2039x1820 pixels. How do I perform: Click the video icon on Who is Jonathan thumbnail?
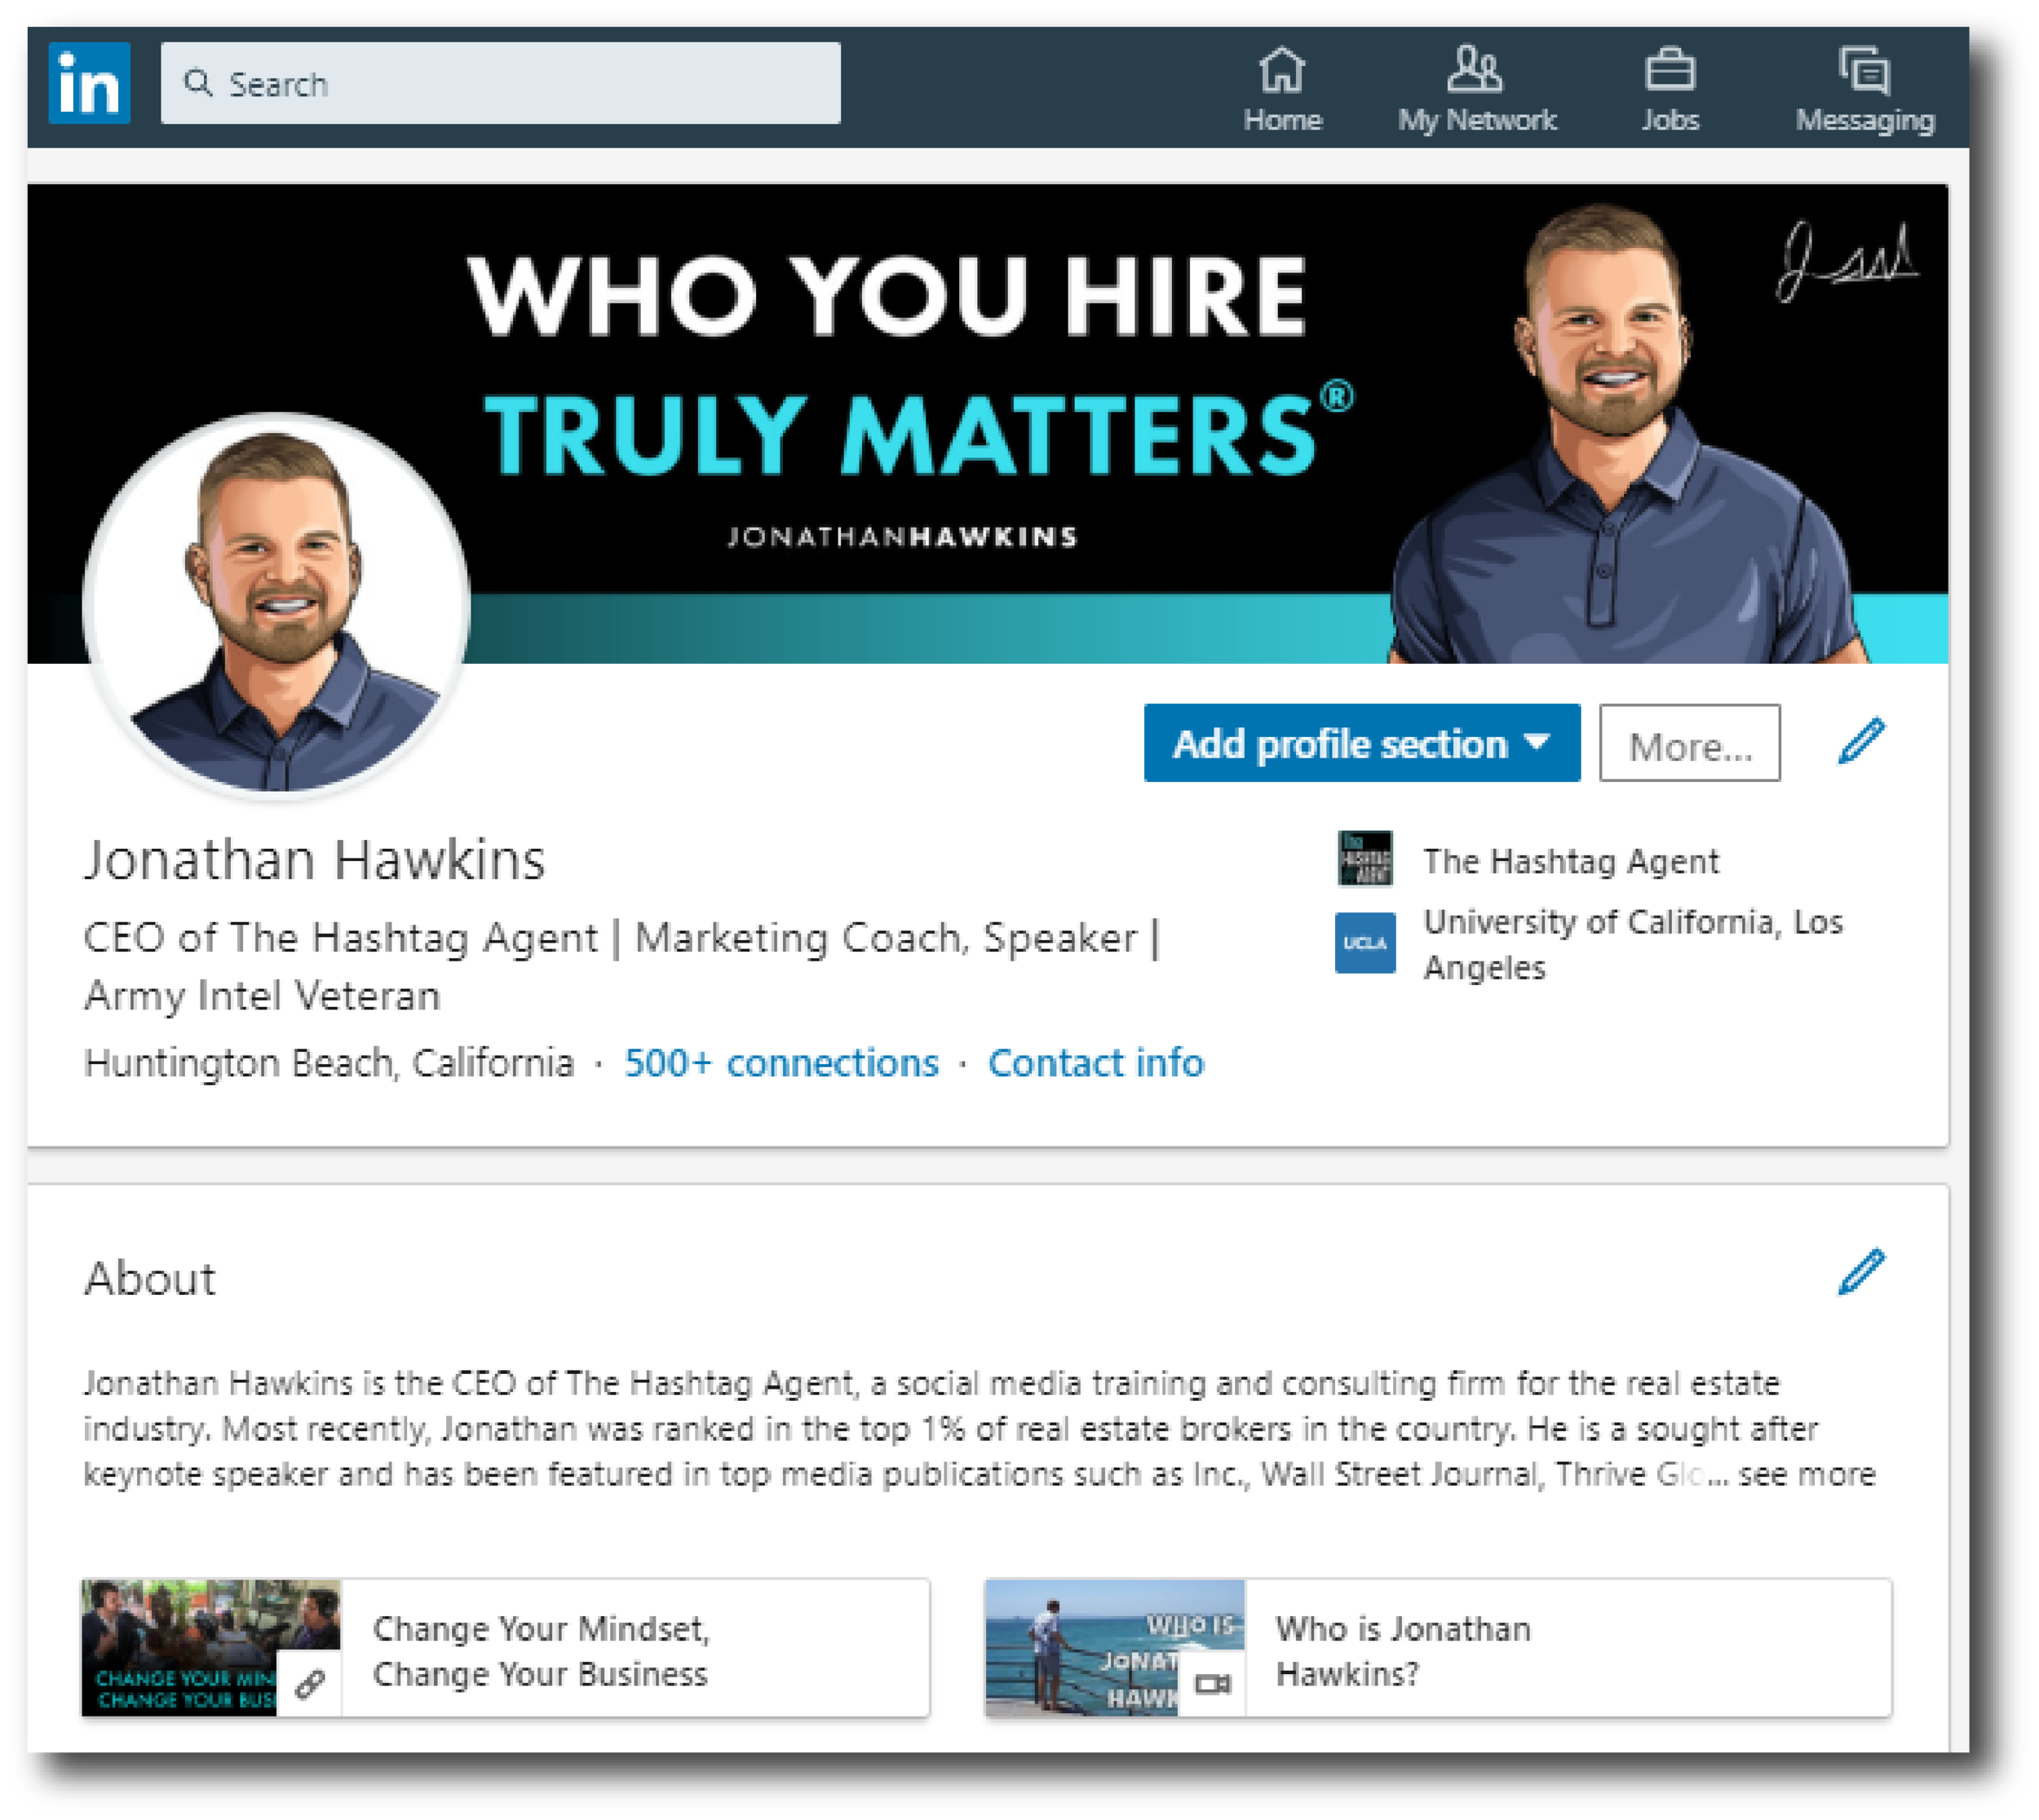click(x=1212, y=1684)
